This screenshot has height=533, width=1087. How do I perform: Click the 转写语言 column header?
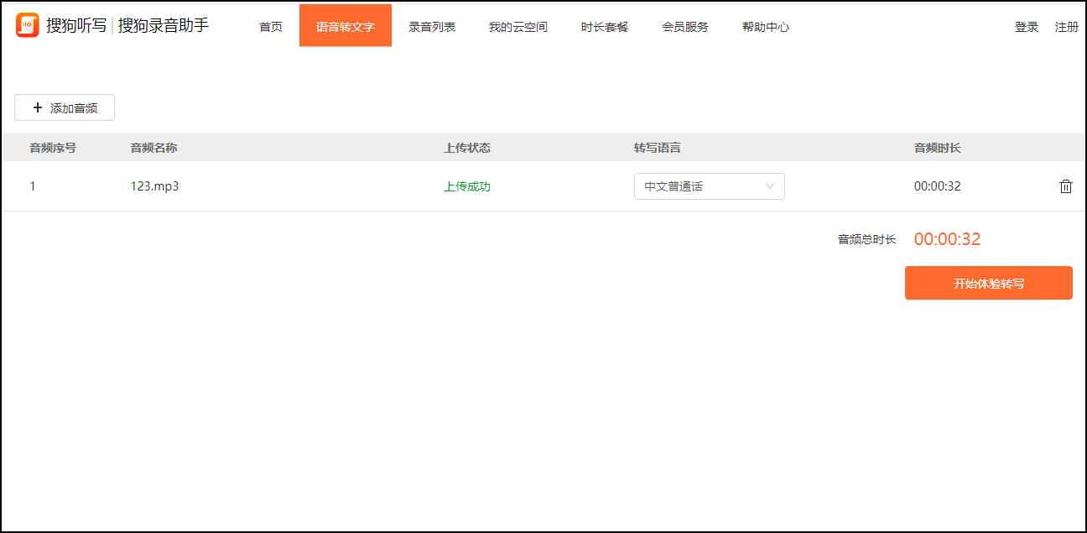pos(658,148)
